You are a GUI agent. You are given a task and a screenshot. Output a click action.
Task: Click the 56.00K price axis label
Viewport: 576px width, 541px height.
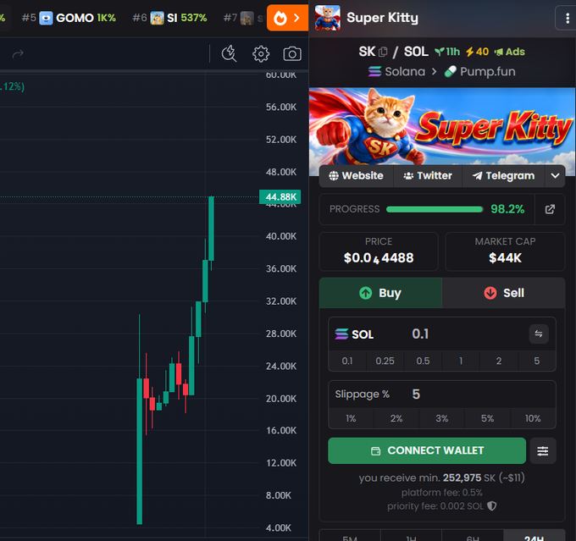(x=281, y=108)
